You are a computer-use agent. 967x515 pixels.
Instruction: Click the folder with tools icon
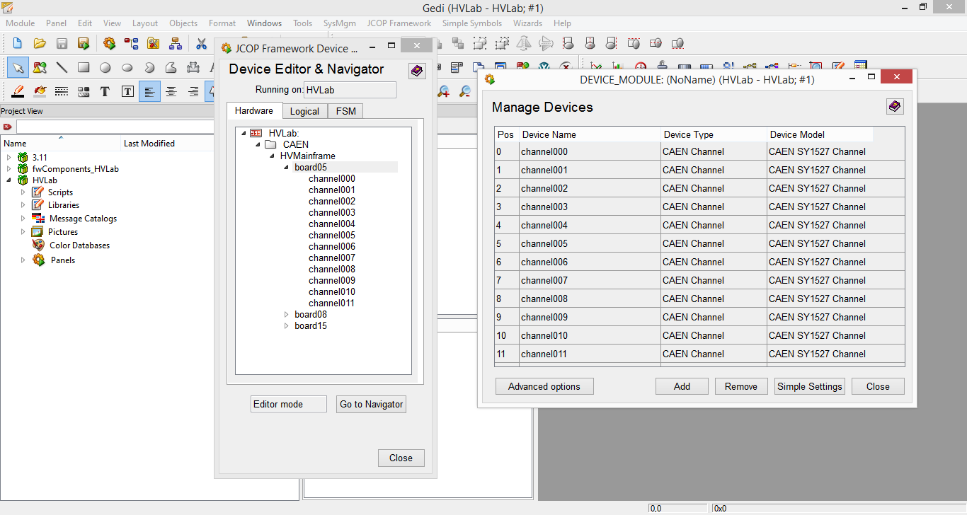pyautogui.click(x=153, y=44)
